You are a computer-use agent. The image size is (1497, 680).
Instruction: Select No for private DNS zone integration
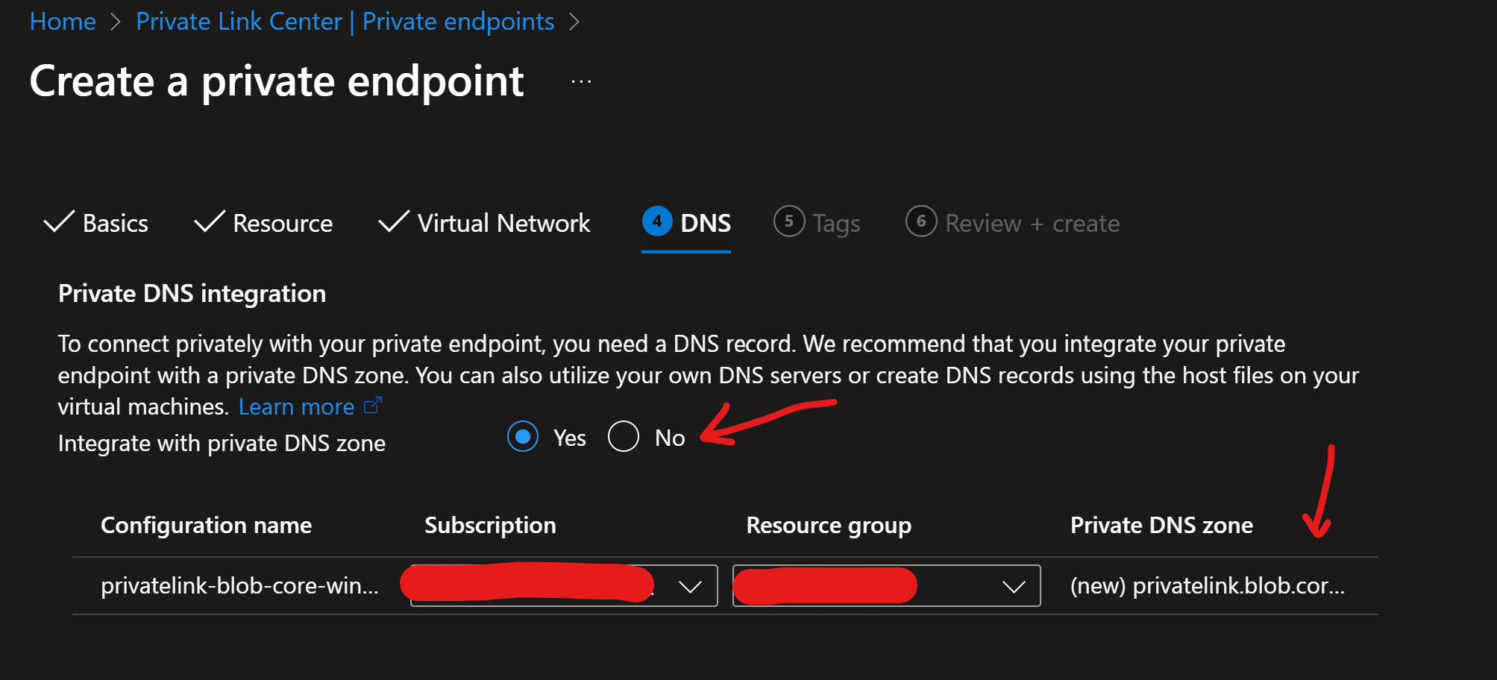pyautogui.click(x=624, y=438)
